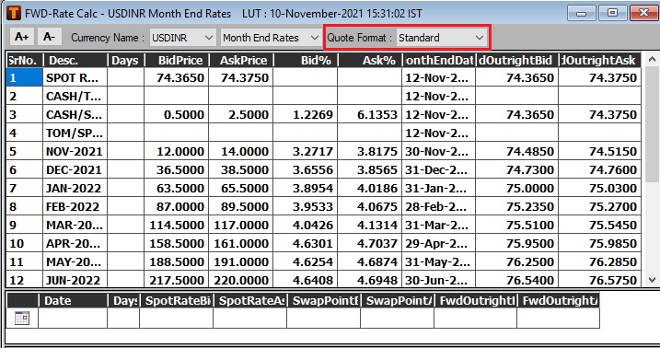Click the SwapPointAsk header in lower grid
The width and height of the screenshot is (660, 348).
(x=398, y=300)
